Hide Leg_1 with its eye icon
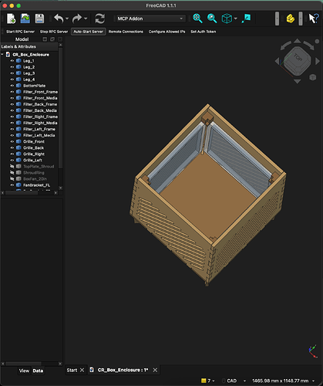This screenshot has height=386, width=323. click(x=12, y=61)
